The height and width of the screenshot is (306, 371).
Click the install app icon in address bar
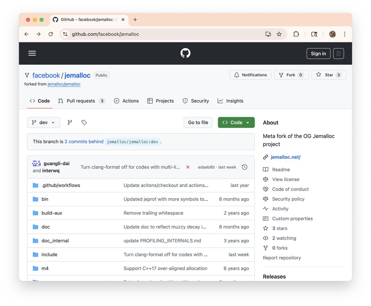coord(268,34)
